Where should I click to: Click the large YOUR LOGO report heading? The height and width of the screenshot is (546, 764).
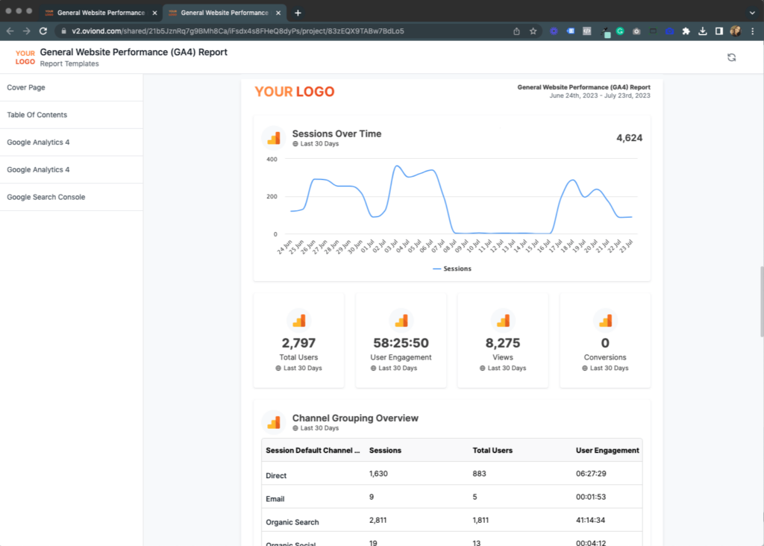pos(295,92)
